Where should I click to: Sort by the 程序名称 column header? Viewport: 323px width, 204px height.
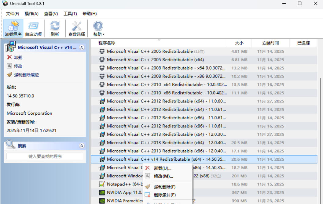coord(159,43)
